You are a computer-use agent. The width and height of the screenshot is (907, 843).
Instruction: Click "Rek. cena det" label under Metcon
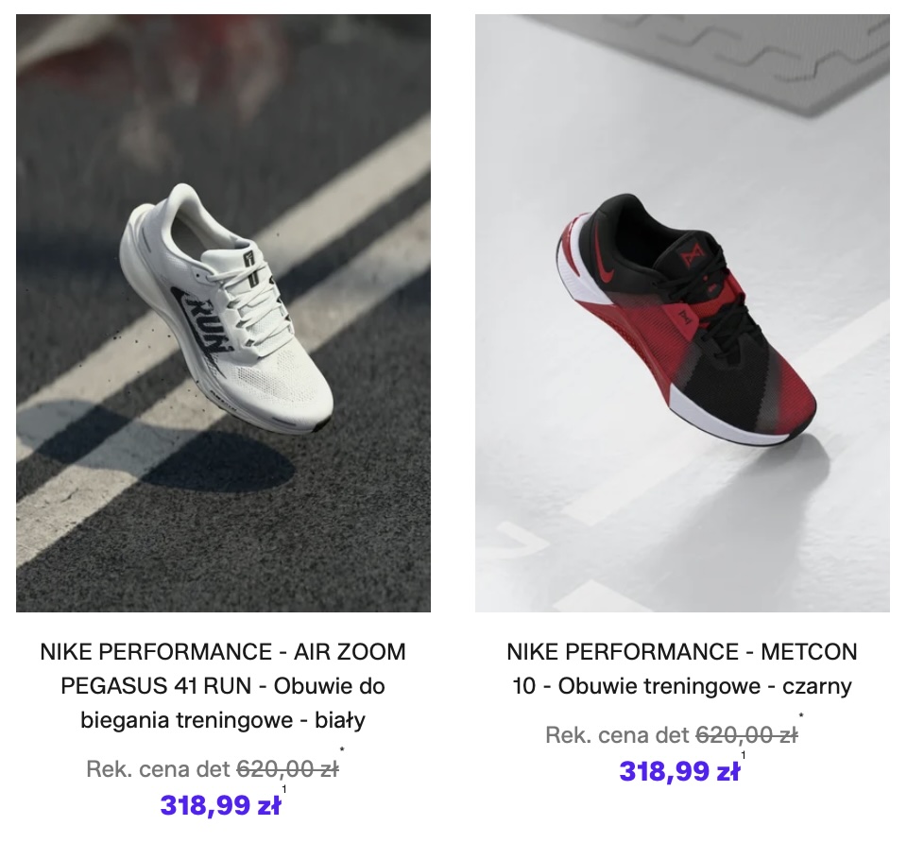coord(618,735)
